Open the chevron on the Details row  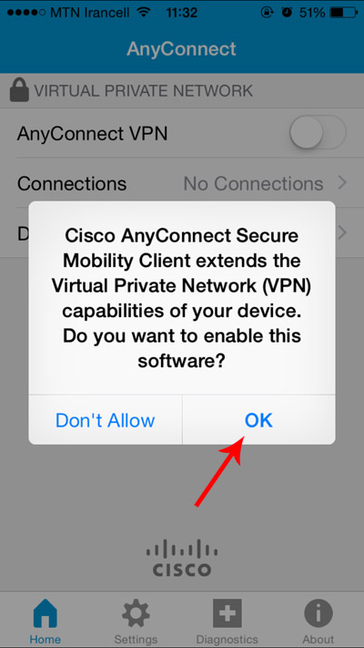(x=342, y=232)
